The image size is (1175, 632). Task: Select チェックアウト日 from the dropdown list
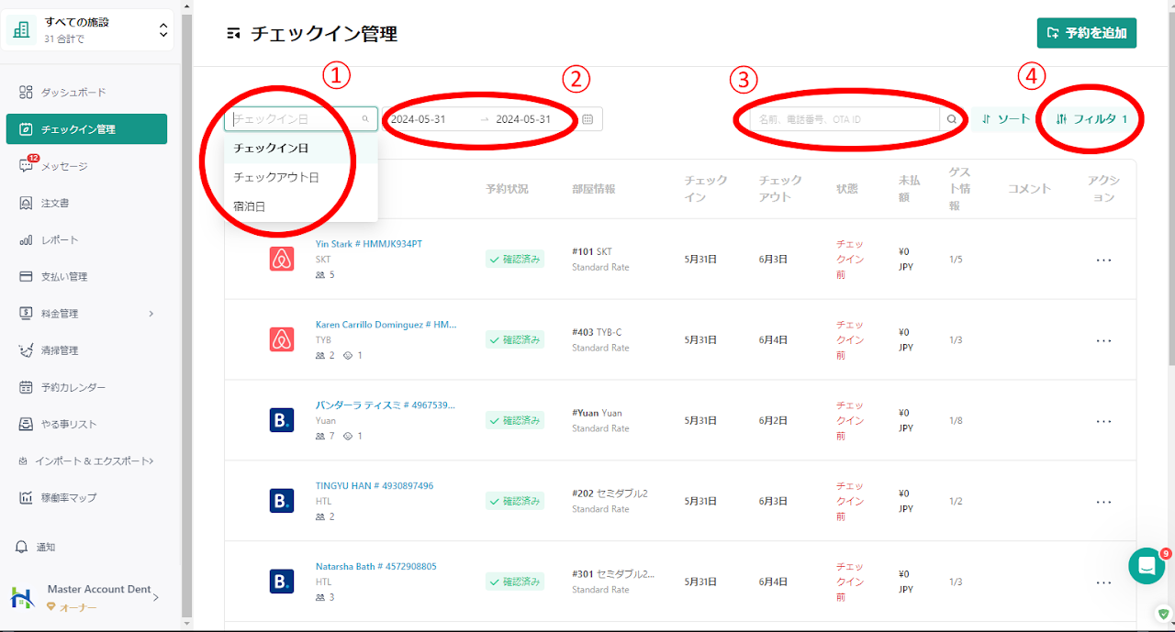pos(276,177)
